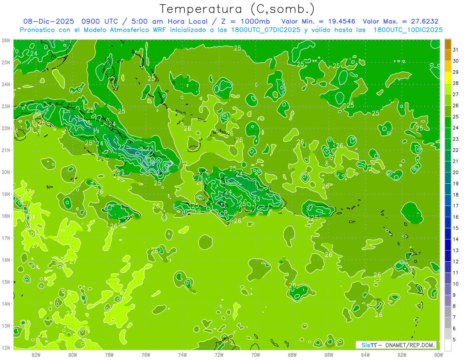Pick the yellow legend color between 28 and 29
The width and height of the screenshot is (466, 360).
tap(448, 78)
